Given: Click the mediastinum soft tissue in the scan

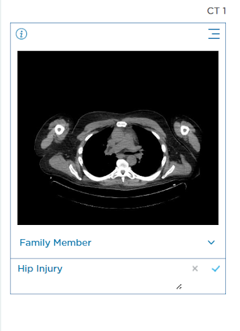Looking at the screenshot, I should coord(123,142).
